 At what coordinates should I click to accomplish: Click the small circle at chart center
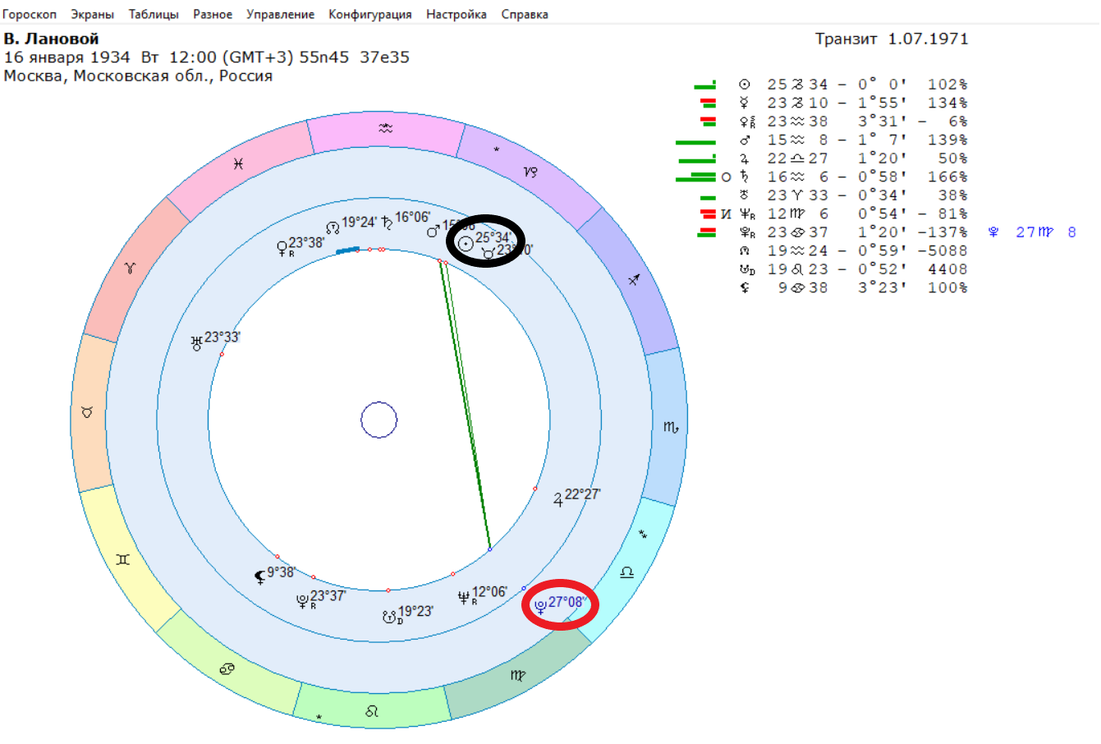[x=379, y=420]
